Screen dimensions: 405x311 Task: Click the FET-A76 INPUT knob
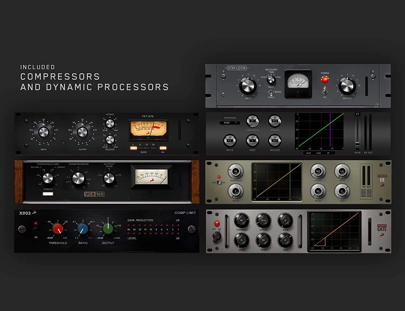click(43, 132)
